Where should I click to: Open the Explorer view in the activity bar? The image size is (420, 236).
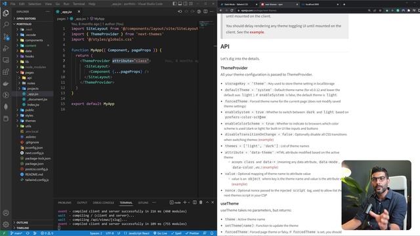6,13
